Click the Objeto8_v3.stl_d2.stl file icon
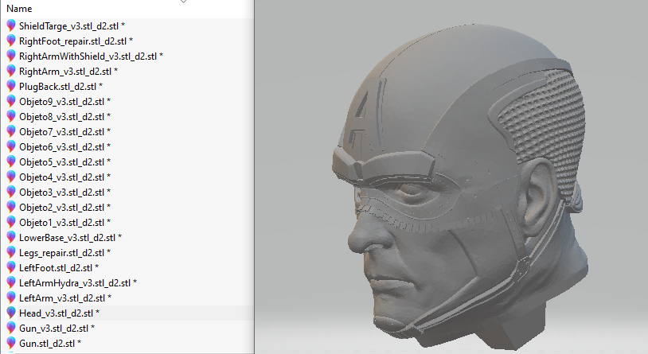The image size is (648, 354). (11, 116)
